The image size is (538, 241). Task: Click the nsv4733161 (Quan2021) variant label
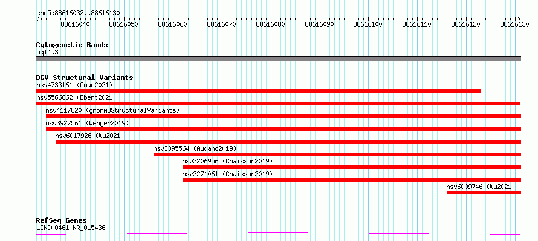74,85
